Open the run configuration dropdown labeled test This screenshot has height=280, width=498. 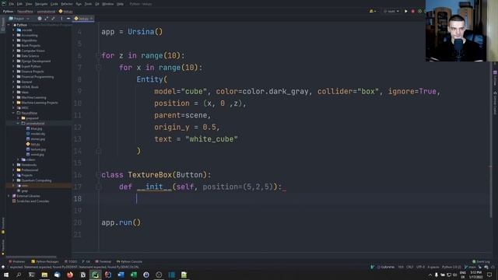[x=391, y=11]
